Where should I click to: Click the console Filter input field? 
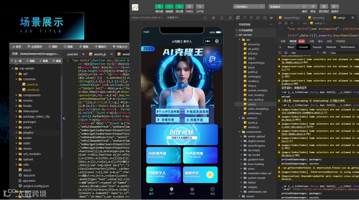pyautogui.click(x=344, y=52)
